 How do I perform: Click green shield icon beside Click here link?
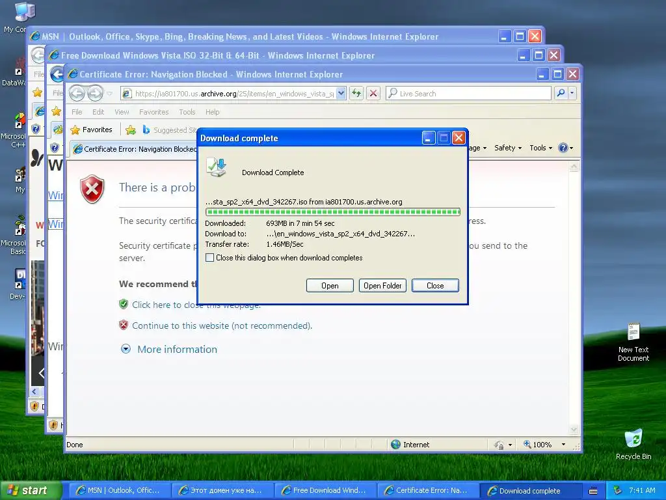(124, 305)
